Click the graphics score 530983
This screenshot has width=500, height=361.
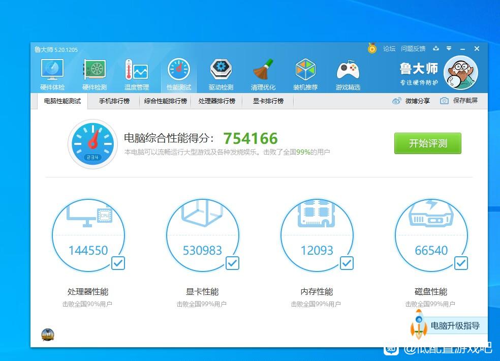[x=202, y=251]
